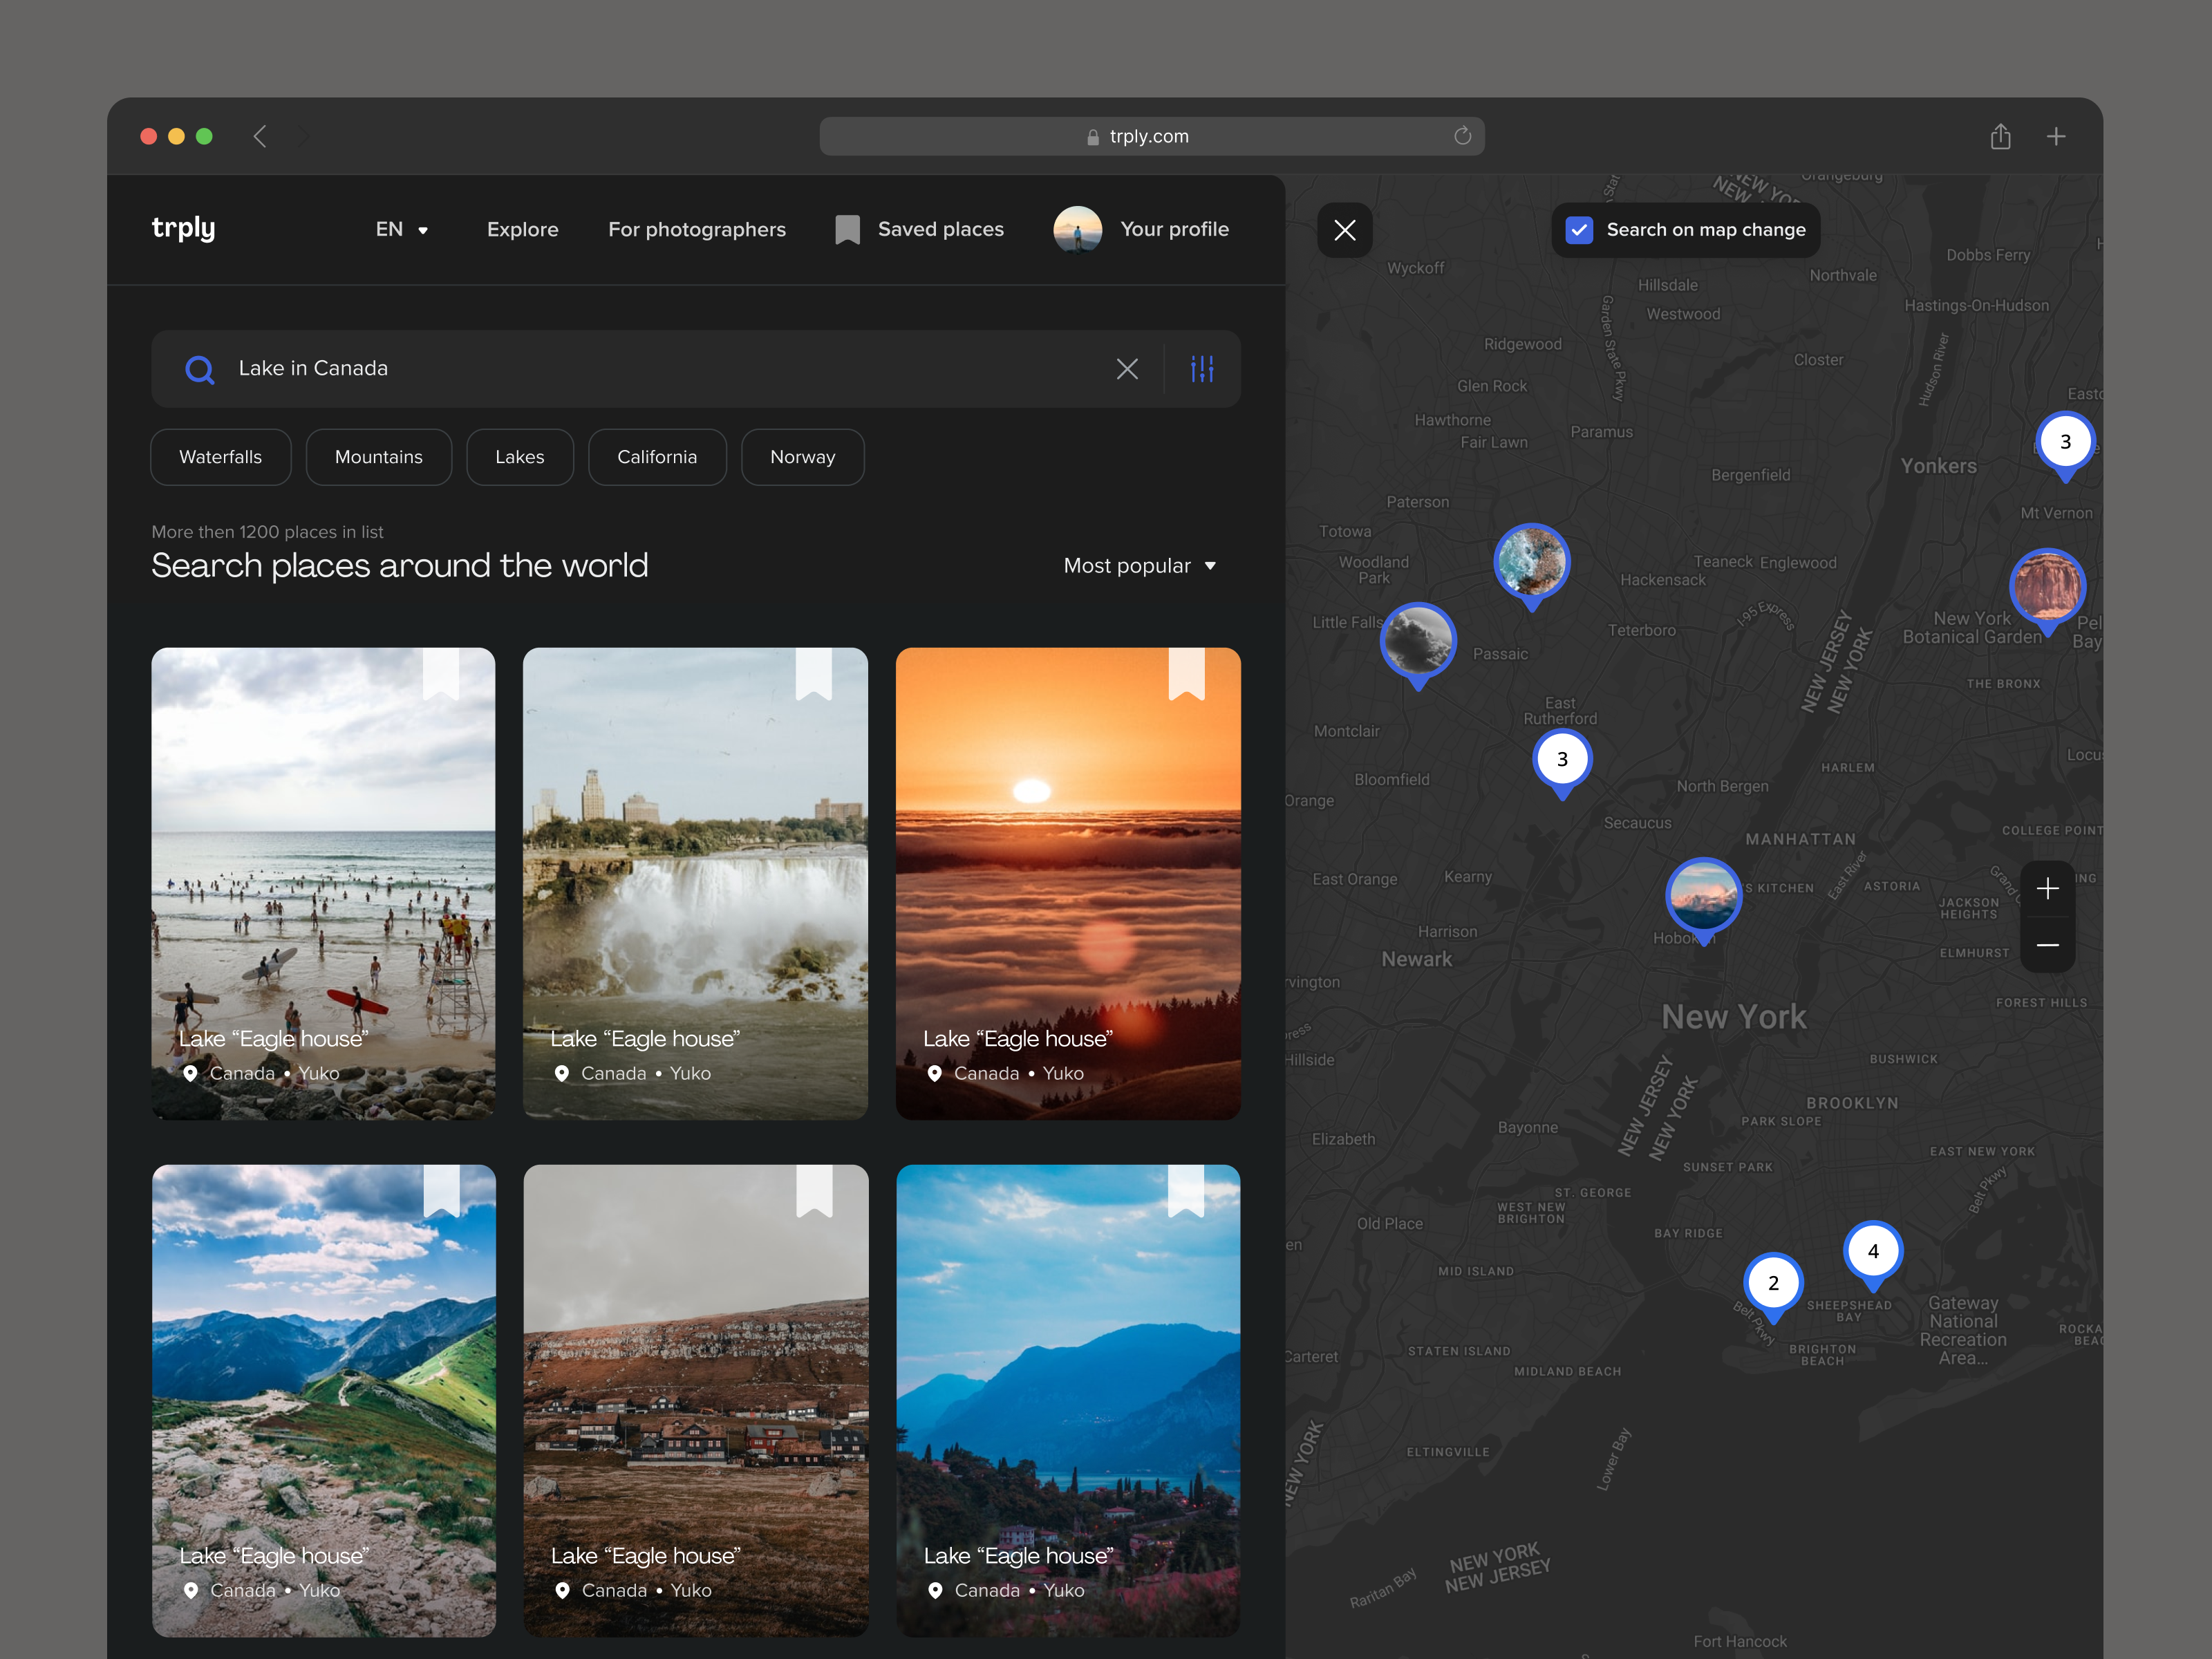Open the For photographers section

pos(697,229)
